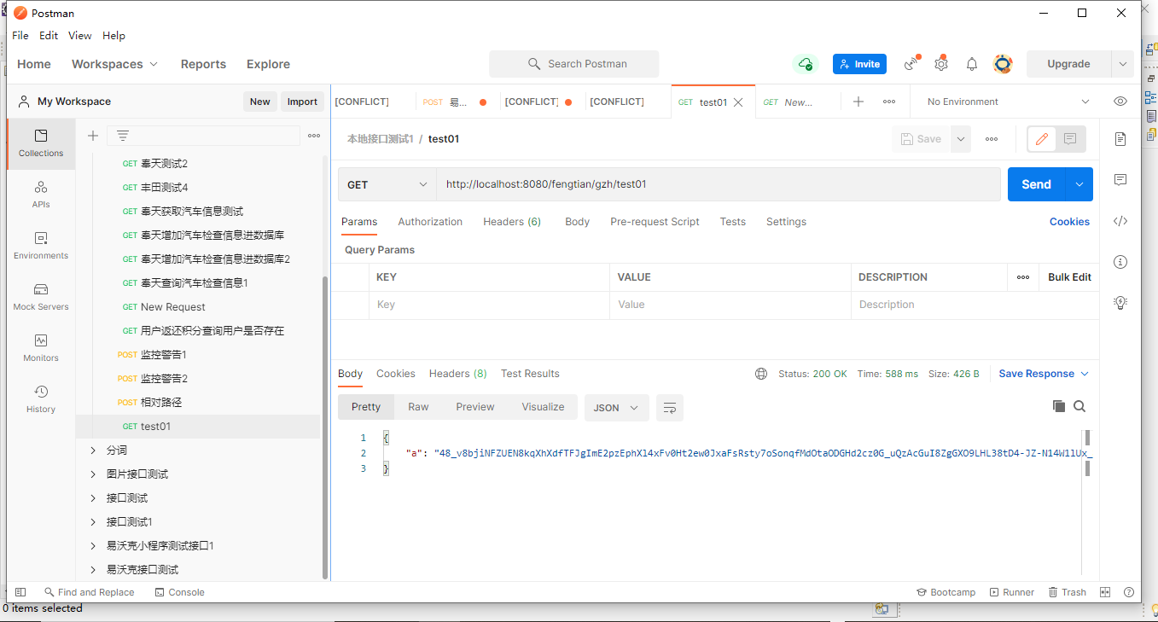Open the code snippet panel icon
This screenshot has height=622, width=1158.
tap(1120, 221)
